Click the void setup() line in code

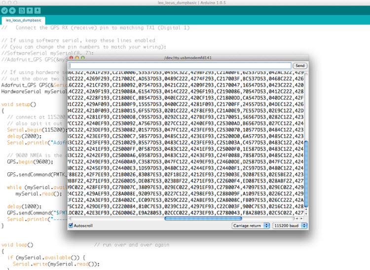(x=19, y=104)
